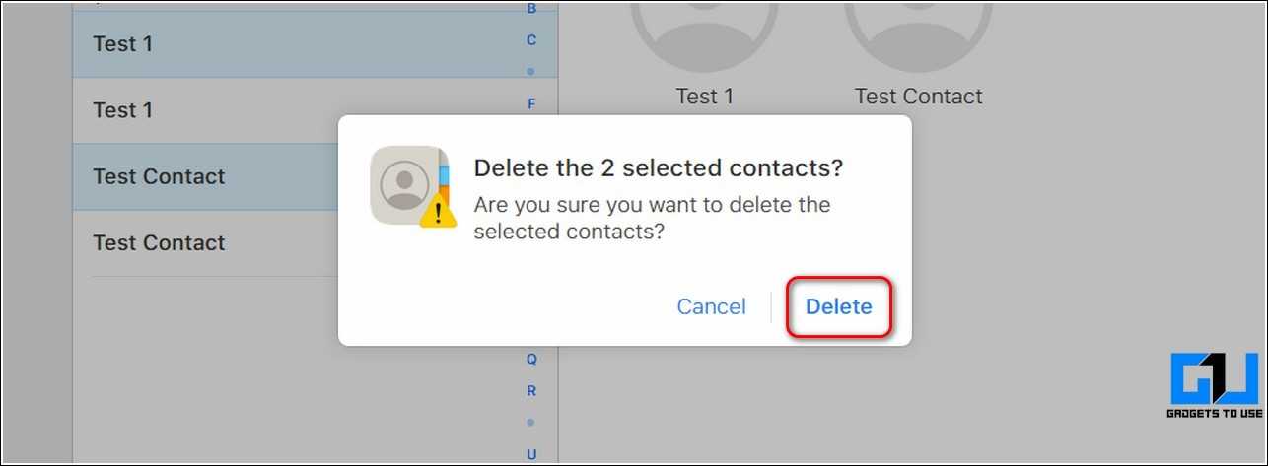Jump to letter C in alphabet index
1268x466 pixels.
click(531, 40)
